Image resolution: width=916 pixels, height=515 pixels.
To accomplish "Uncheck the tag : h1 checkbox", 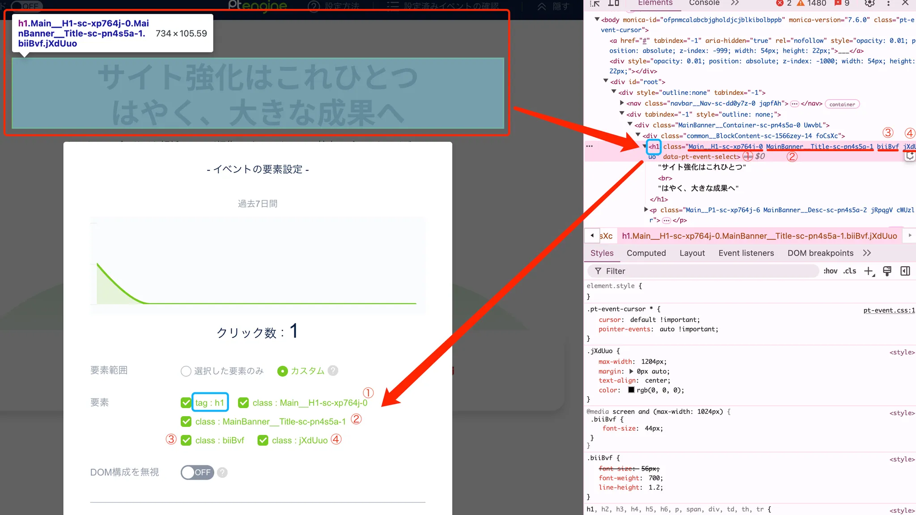I will (x=186, y=403).
